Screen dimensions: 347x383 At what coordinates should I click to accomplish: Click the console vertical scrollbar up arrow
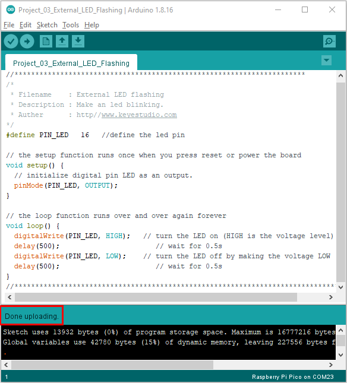(341, 330)
